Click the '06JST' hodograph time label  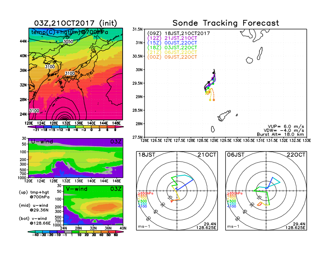click(236, 155)
